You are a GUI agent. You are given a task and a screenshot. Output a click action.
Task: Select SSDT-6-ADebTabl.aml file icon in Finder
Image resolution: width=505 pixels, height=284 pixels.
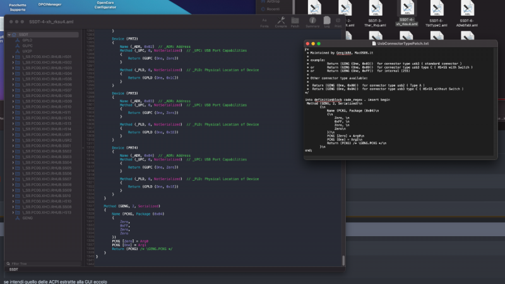tap(467, 8)
